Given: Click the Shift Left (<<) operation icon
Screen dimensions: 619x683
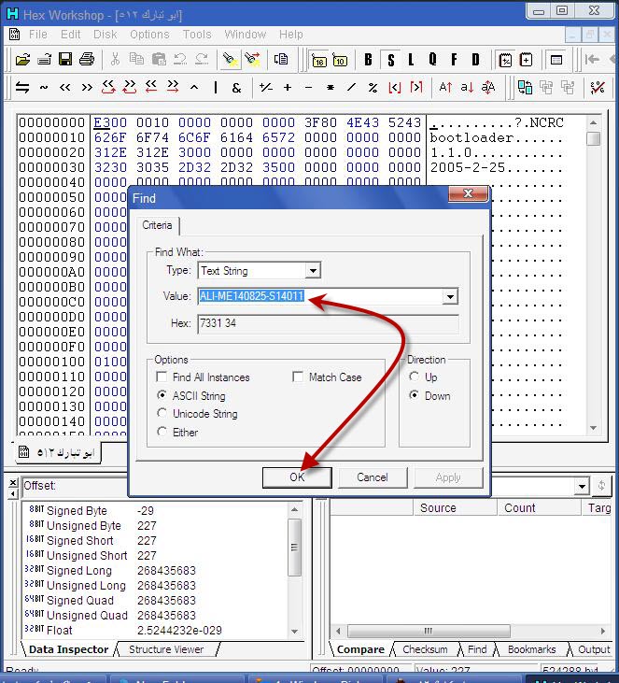Looking at the screenshot, I should (65, 88).
